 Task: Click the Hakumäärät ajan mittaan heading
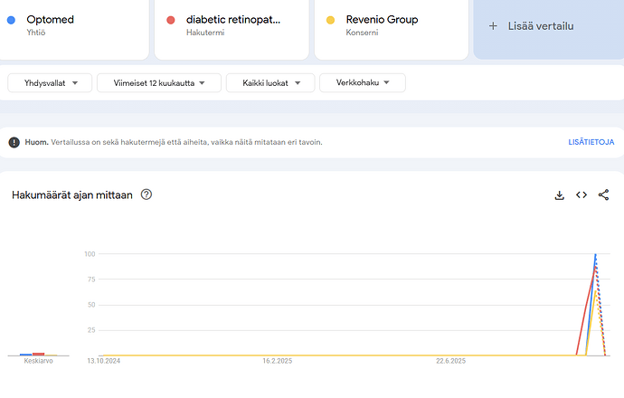pyautogui.click(x=72, y=195)
